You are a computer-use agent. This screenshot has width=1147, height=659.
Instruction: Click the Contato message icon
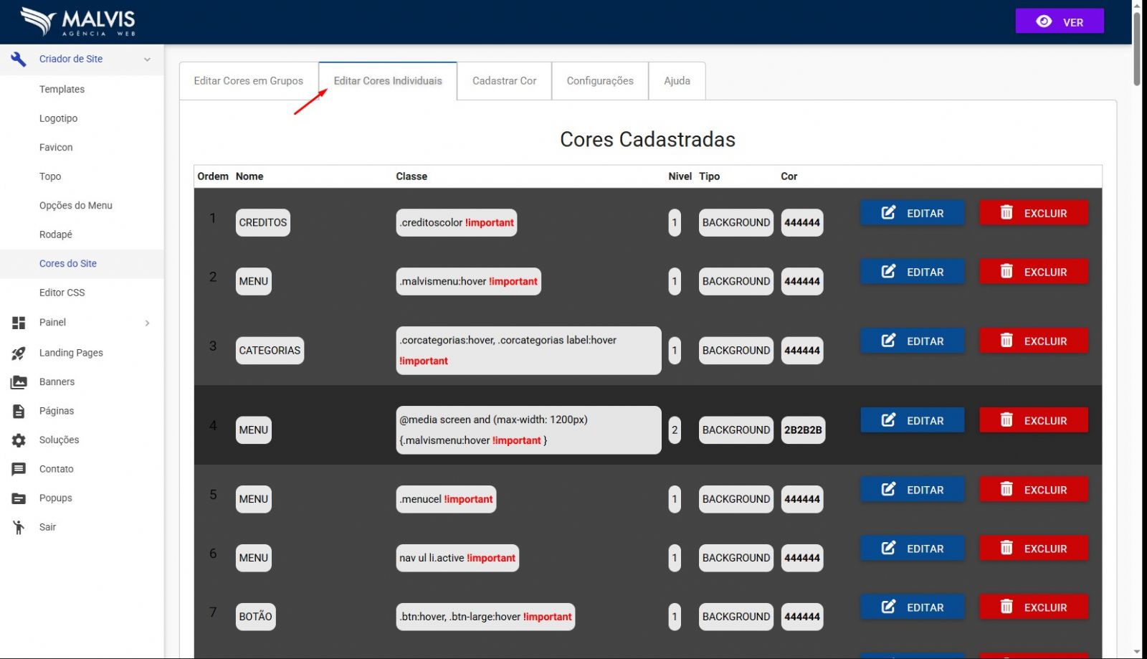19,469
